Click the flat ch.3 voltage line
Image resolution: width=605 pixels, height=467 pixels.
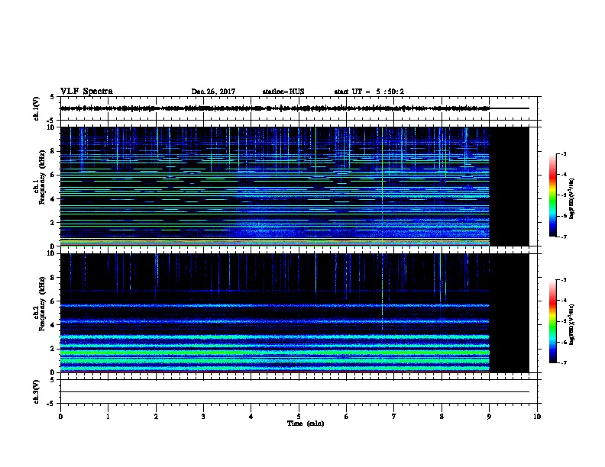(295, 392)
